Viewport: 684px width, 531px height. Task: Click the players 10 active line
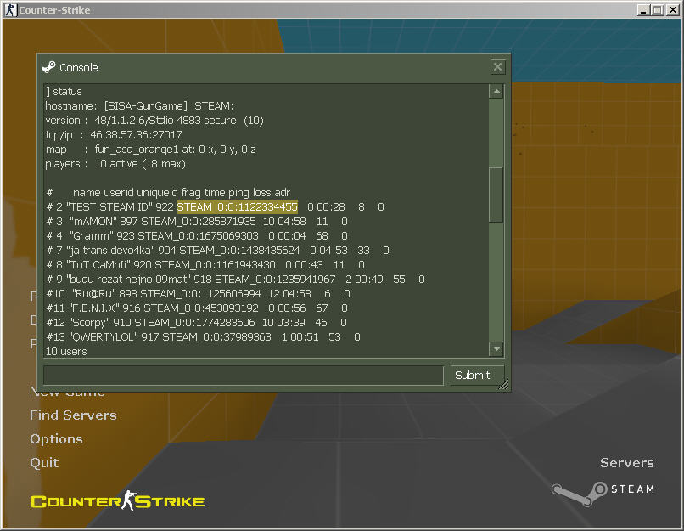click(115, 163)
